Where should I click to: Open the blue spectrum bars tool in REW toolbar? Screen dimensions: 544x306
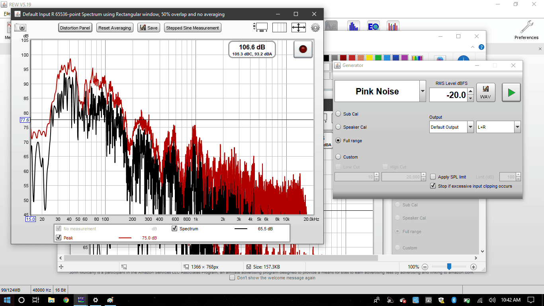(x=353, y=26)
